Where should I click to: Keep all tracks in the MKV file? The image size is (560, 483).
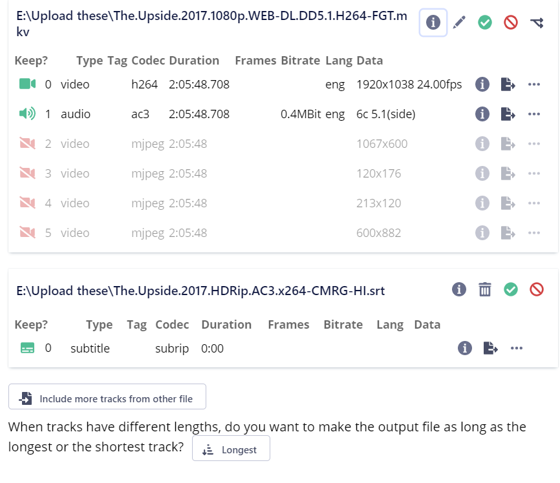click(x=485, y=22)
